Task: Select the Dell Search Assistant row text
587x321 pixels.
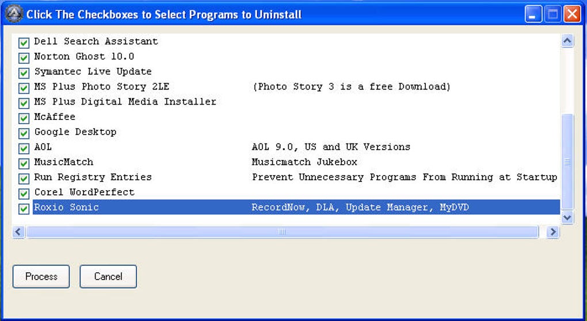Action: coord(96,41)
